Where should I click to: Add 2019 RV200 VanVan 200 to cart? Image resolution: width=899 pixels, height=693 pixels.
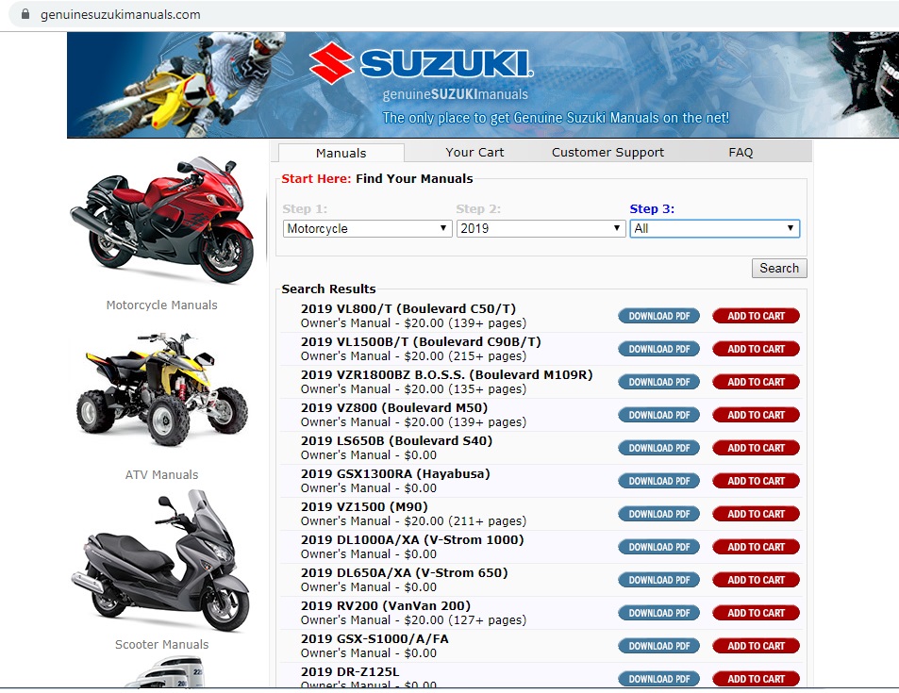(x=756, y=613)
